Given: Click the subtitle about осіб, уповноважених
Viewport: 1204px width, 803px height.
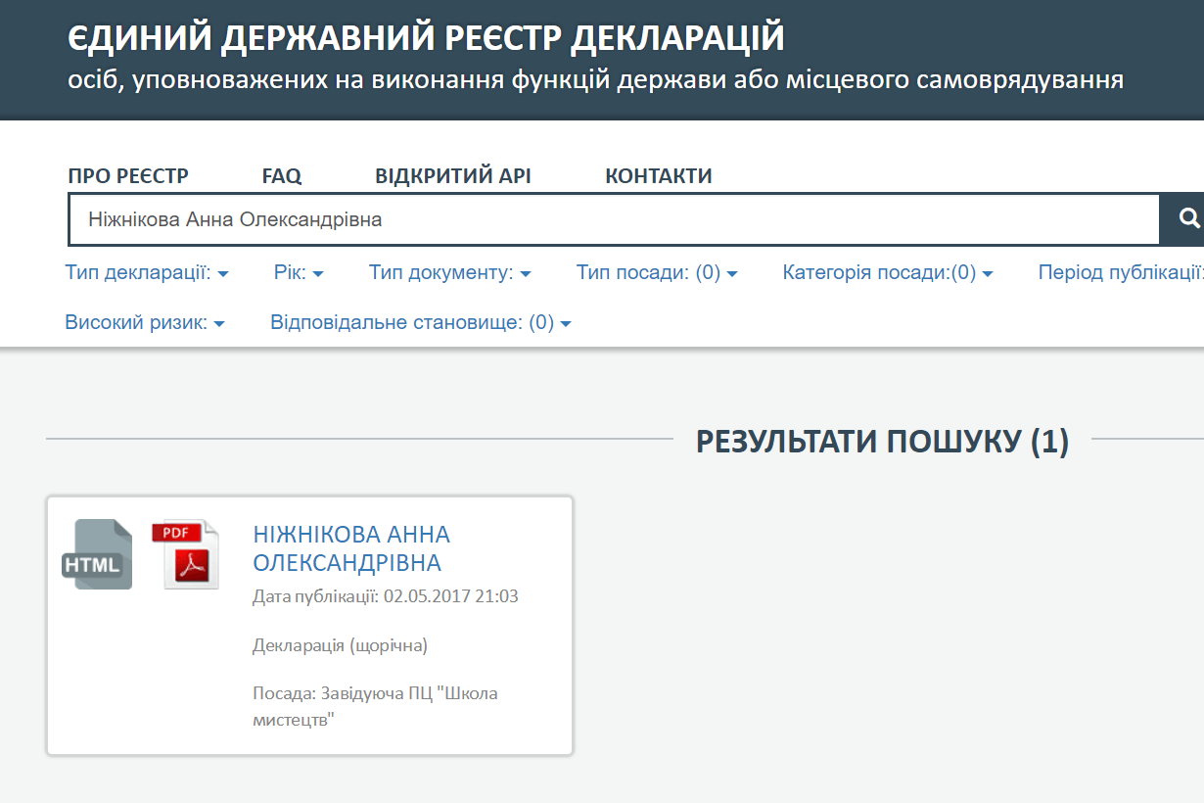Looking at the screenshot, I should (x=595, y=80).
